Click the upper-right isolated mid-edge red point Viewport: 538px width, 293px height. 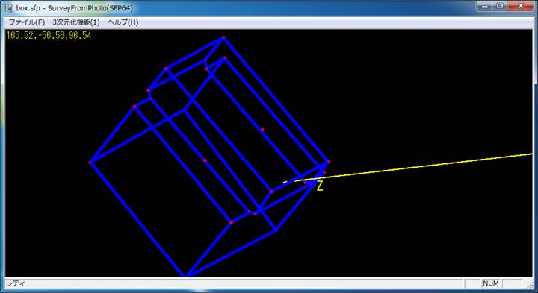click(262, 130)
